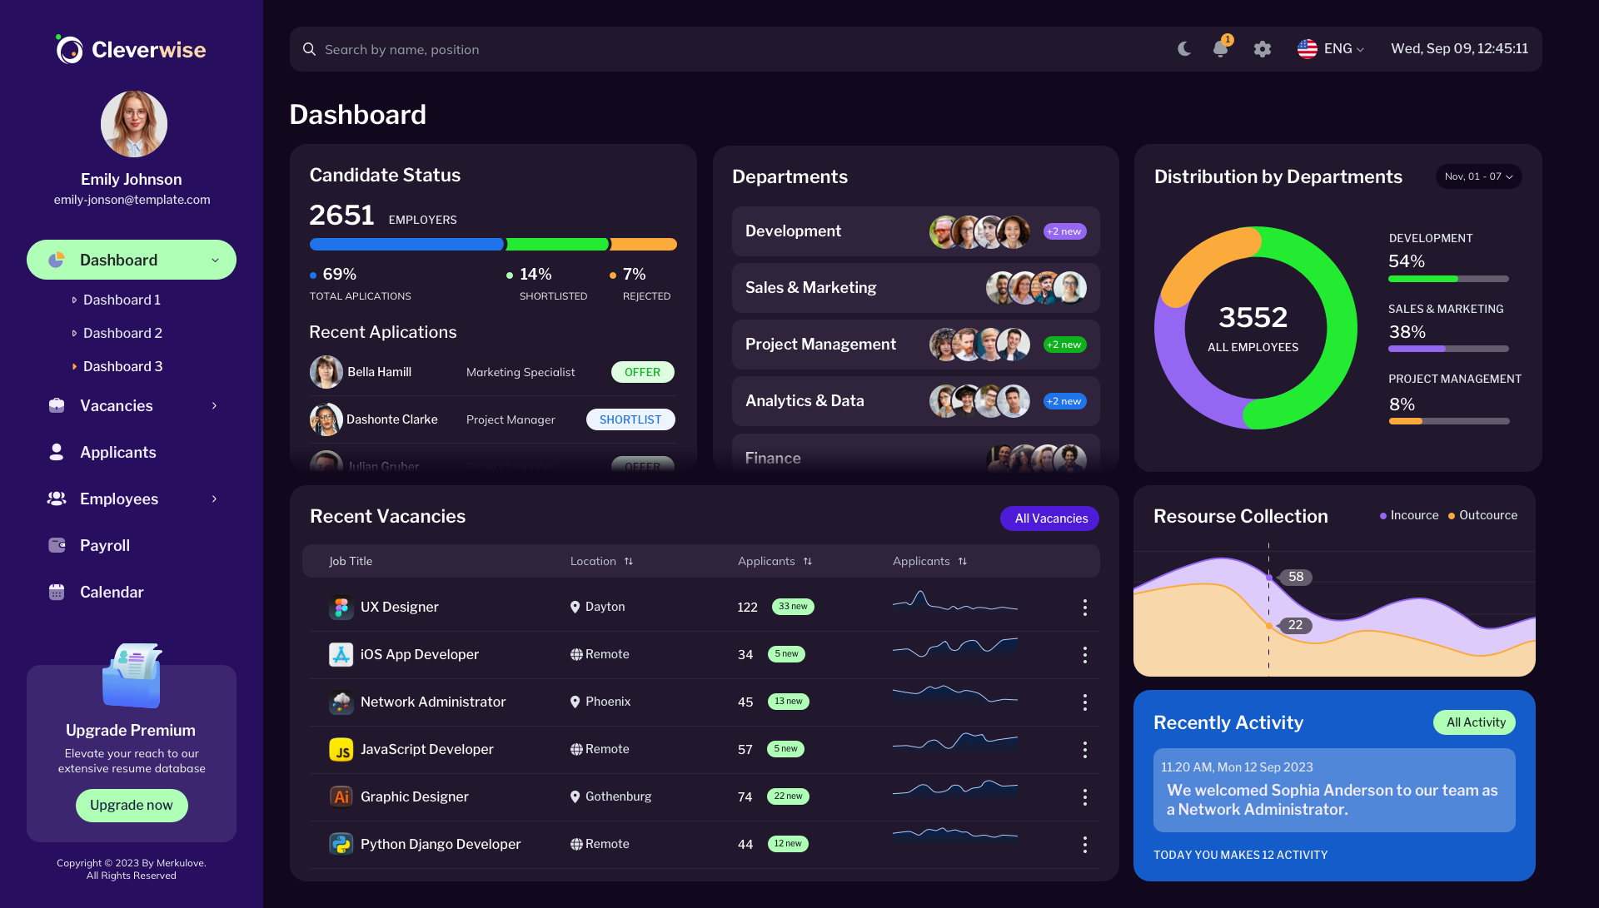Click the Upgrade now button

pos(131,805)
